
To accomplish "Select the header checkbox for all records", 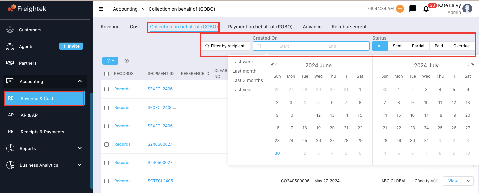I will (106, 74).
